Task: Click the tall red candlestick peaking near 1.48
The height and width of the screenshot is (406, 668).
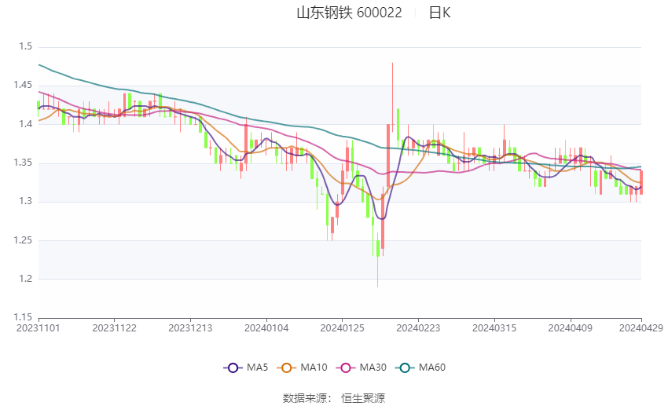Action: coord(392,97)
